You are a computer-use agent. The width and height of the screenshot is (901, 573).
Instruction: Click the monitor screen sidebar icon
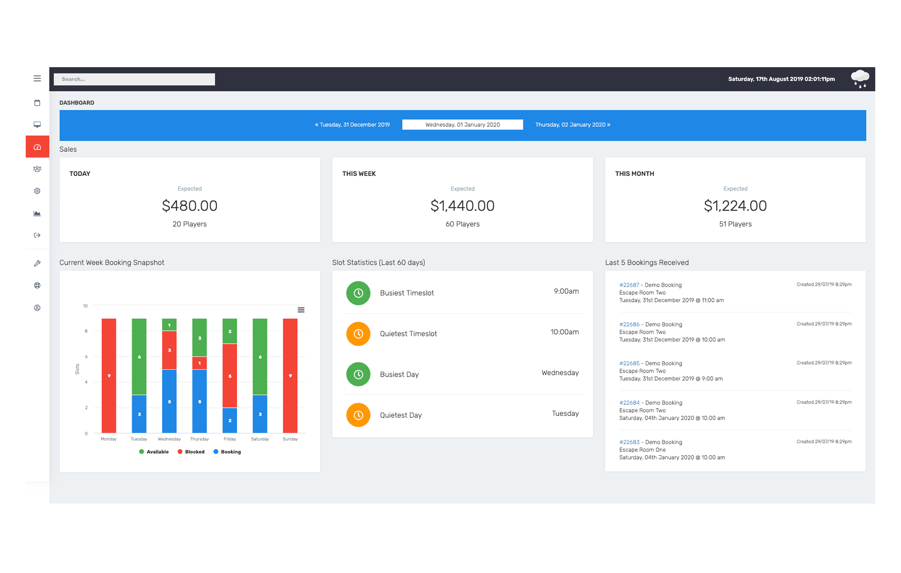click(x=37, y=125)
